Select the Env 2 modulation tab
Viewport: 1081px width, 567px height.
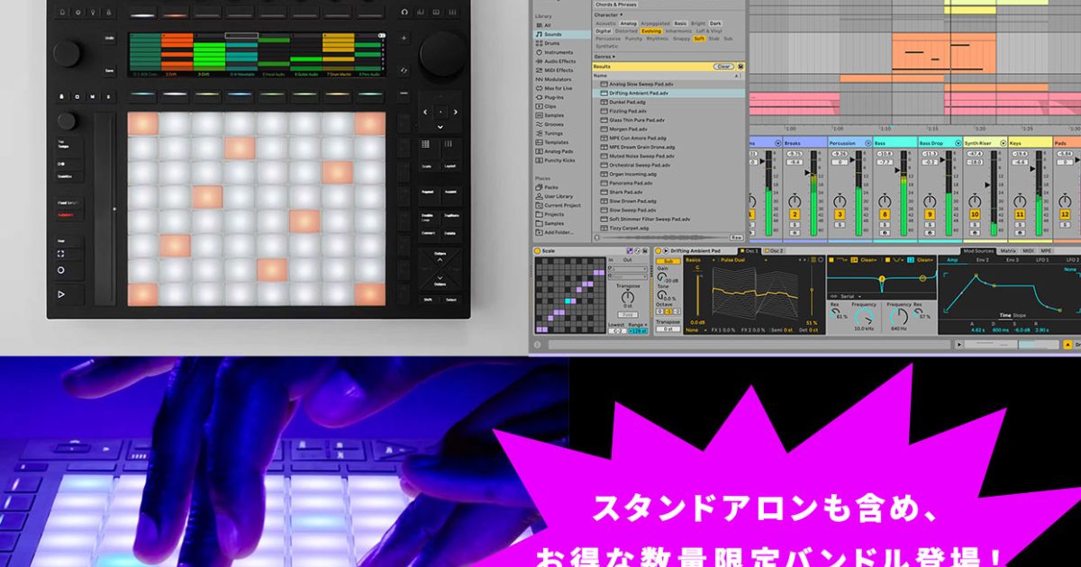pyautogui.click(x=982, y=259)
